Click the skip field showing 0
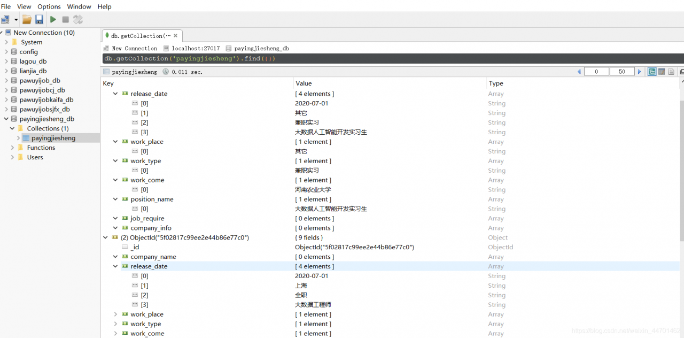Viewport: 684px width, 338px height. 596,72
